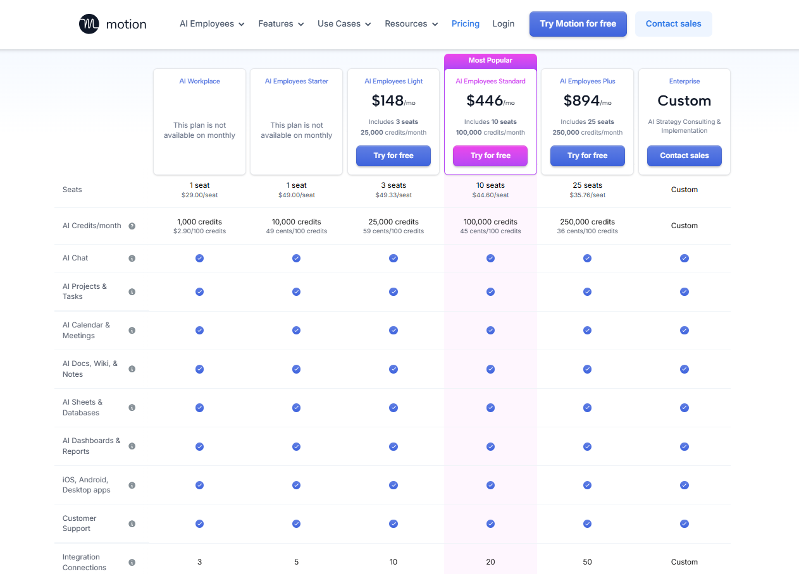Click the info icon beside Customer Support
This screenshot has height=574, width=799.
click(x=132, y=523)
